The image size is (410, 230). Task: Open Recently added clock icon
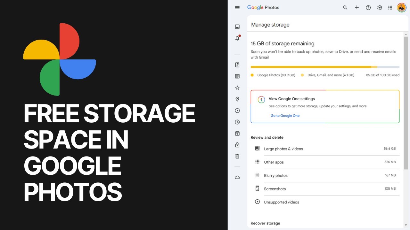237,122
